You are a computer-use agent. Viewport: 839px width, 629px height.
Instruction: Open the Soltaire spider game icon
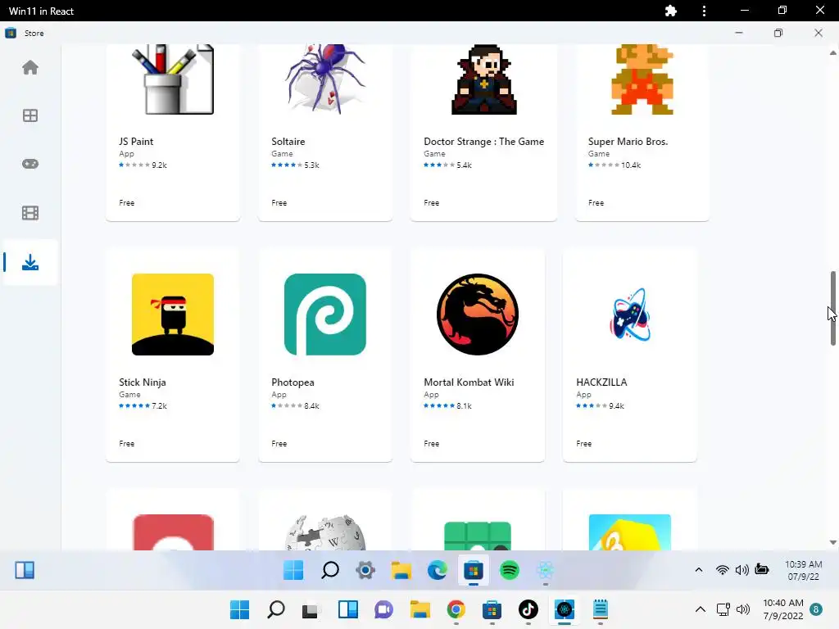pos(325,79)
